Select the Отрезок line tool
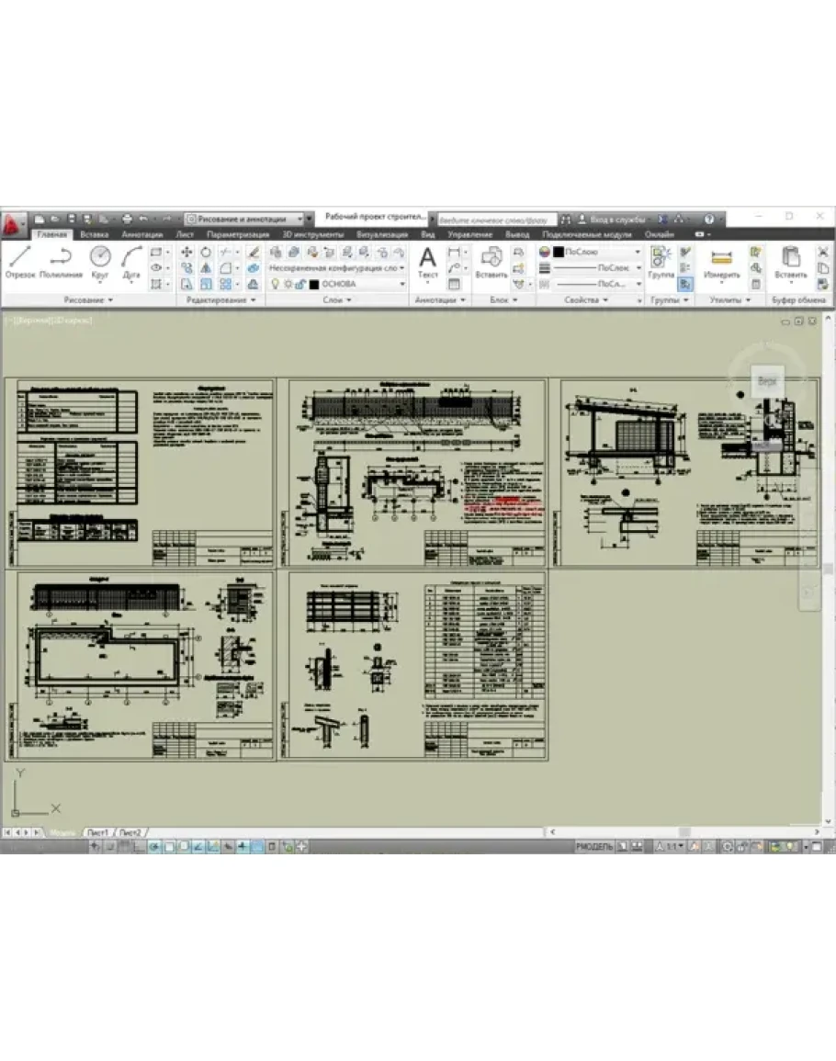 pos(20,261)
